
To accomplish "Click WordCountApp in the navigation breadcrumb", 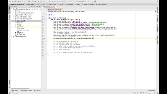I will pyautogui.click(x=101, y=4).
